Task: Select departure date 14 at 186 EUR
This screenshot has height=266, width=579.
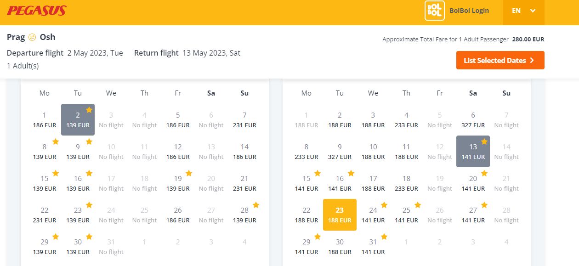Action: 244,151
